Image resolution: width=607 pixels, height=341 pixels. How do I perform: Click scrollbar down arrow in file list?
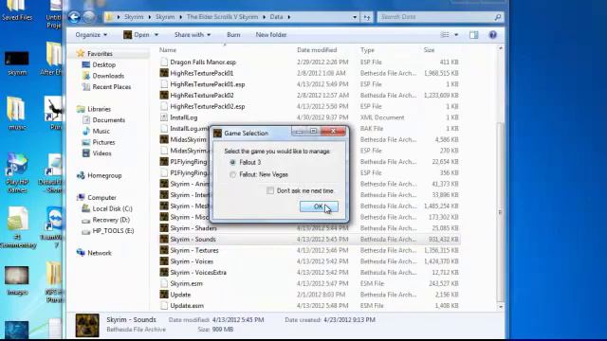tap(500, 307)
